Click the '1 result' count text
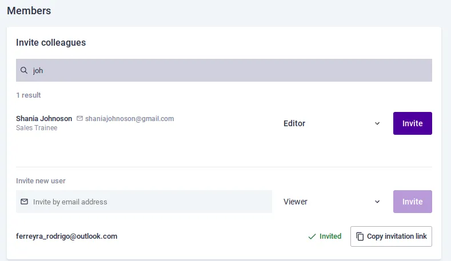The height and width of the screenshot is (261, 451). 28,95
